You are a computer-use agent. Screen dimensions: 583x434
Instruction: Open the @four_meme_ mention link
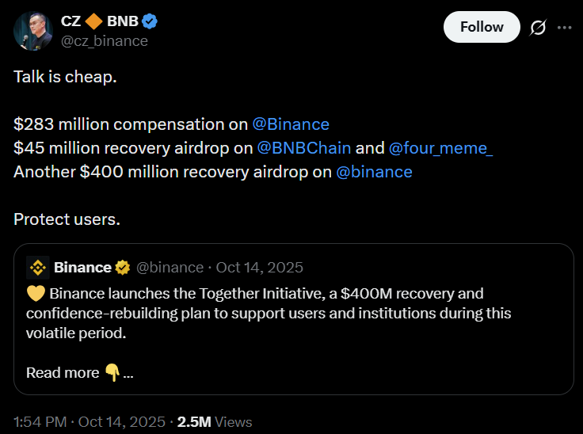coord(440,148)
